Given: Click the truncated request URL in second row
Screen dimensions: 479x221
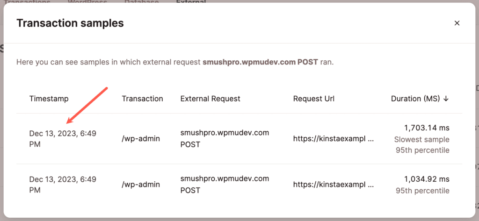Looking at the screenshot, I should pos(334,185).
